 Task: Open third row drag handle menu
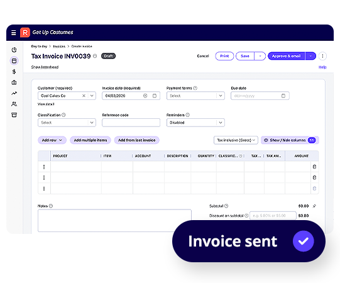pyautogui.click(x=44, y=189)
